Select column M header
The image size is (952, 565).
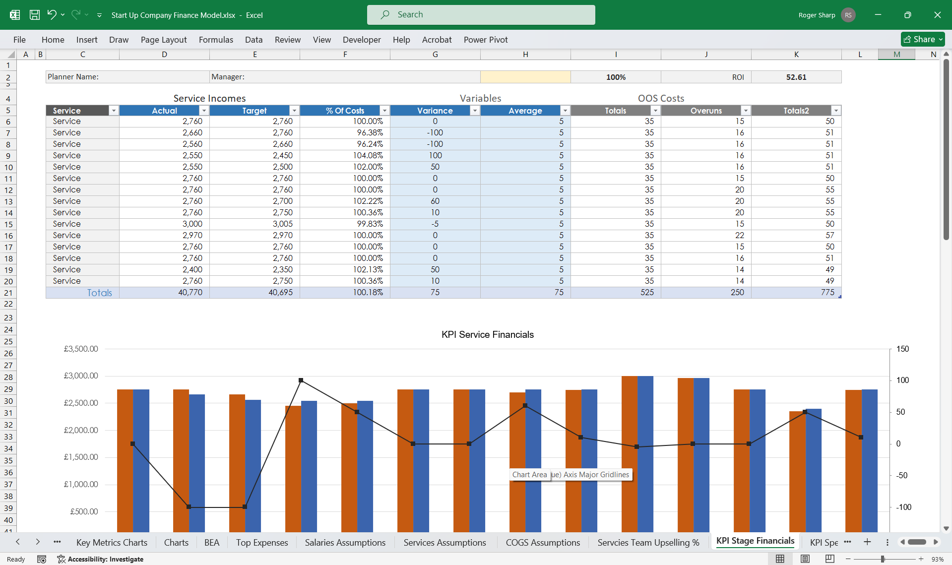[x=896, y=55]
